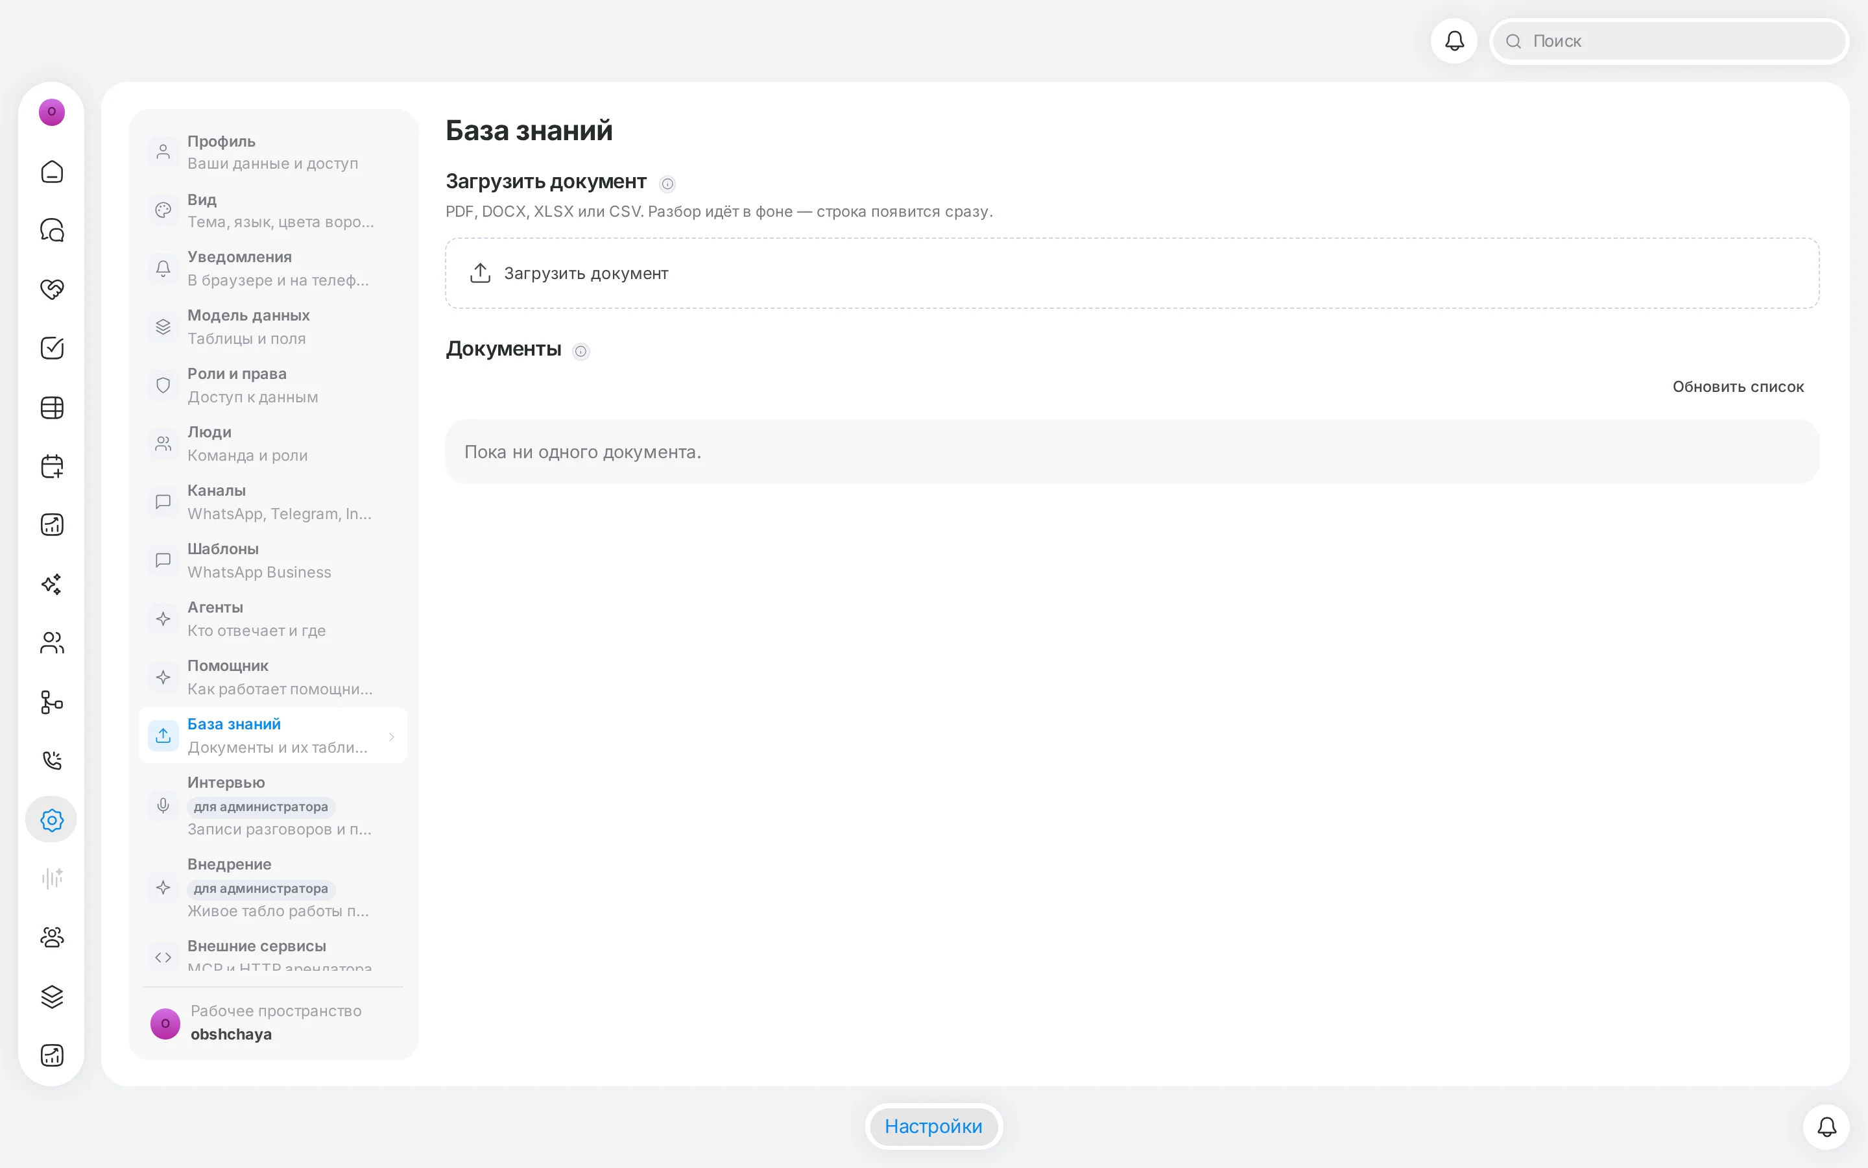
Task: Open the group team icon in rail
Action: (52, 937)
